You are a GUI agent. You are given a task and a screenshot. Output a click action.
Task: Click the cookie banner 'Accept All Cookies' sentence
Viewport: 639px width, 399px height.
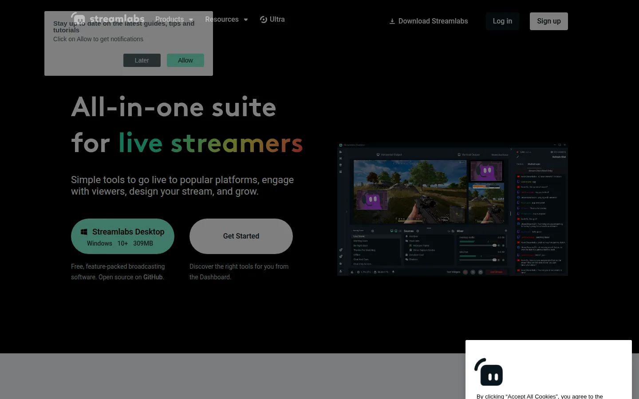point(540,396)
